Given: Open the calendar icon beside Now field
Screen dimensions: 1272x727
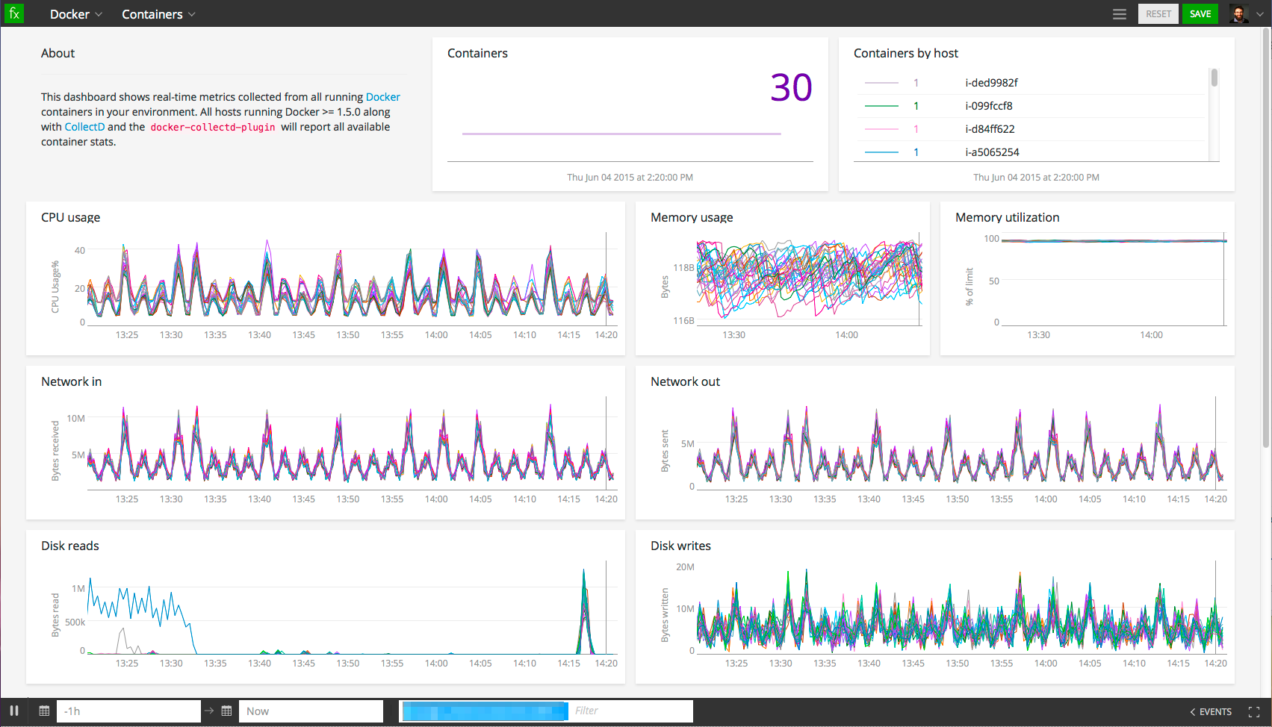Looking at the screenshot, I should [x=226, y=711].
